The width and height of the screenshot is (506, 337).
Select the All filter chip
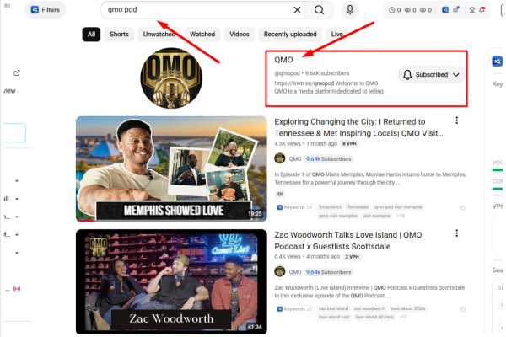pyautogui.click(x=91, y=35)
